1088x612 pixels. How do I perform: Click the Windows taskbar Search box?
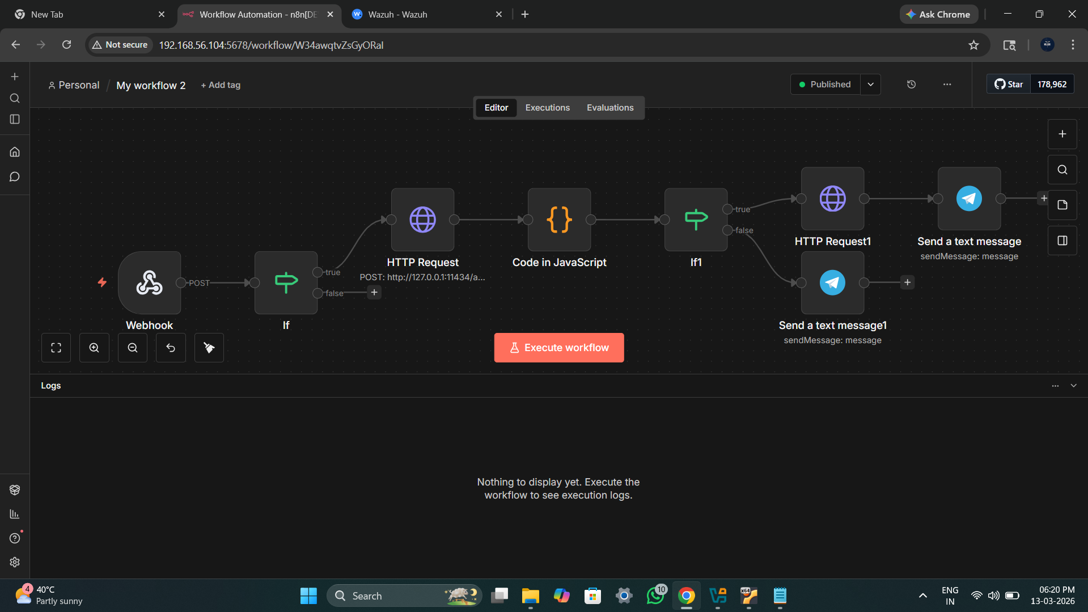404,596
